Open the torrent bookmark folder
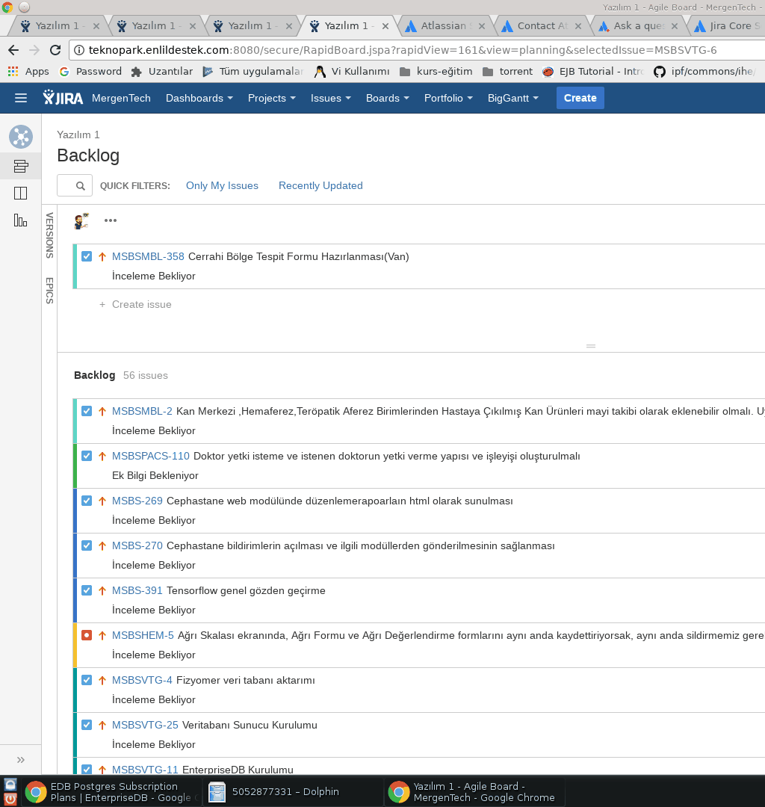 click(507, 72)
